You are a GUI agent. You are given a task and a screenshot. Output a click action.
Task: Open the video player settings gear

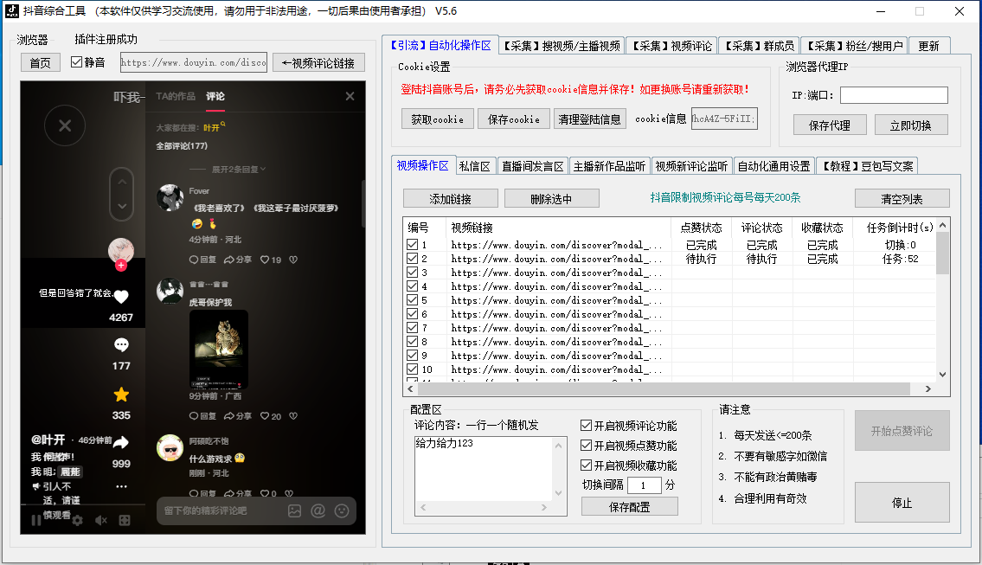[77, 520]
